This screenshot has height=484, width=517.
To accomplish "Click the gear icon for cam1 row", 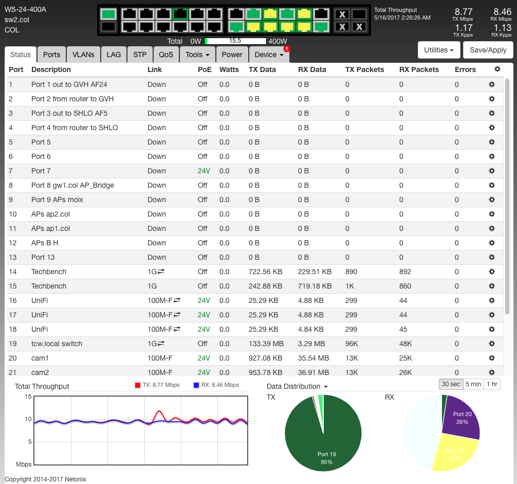I will pos(491,358).
